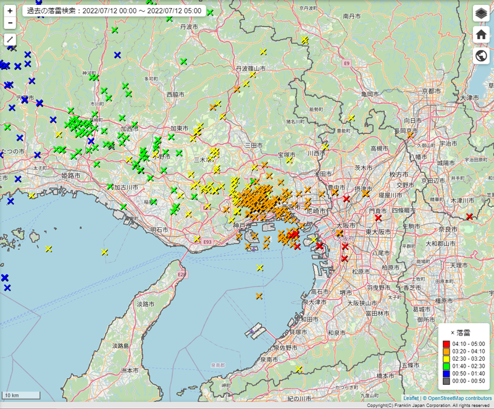This screenshot has width=494, height=409.
Task: Open the Leaflet attribution link
Action: 411,398
